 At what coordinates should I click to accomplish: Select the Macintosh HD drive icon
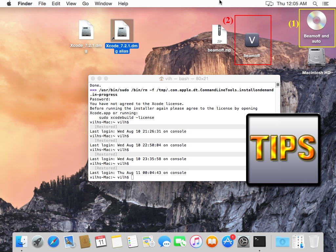316,57
